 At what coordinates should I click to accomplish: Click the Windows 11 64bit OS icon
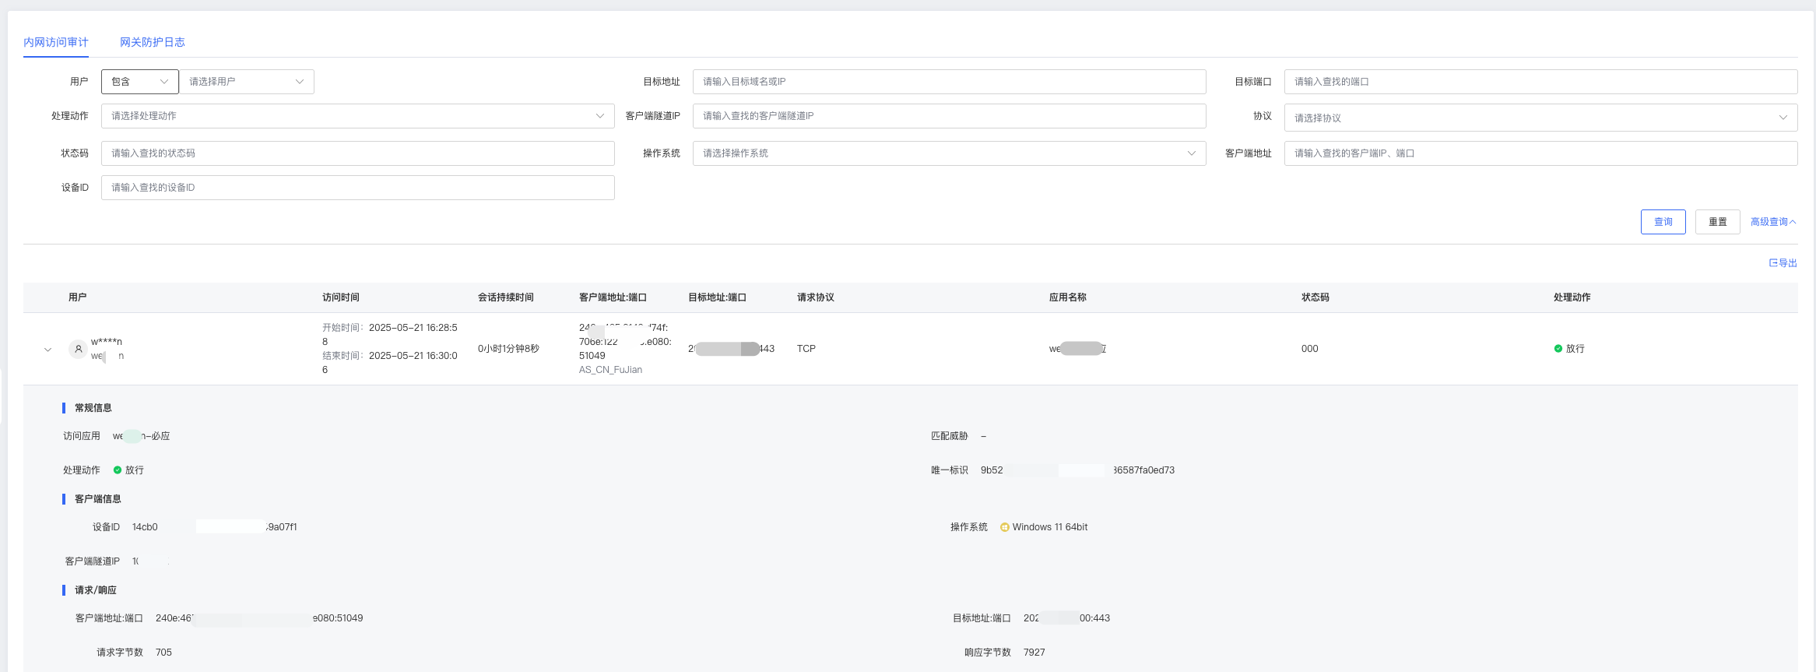click(1004, 528)
